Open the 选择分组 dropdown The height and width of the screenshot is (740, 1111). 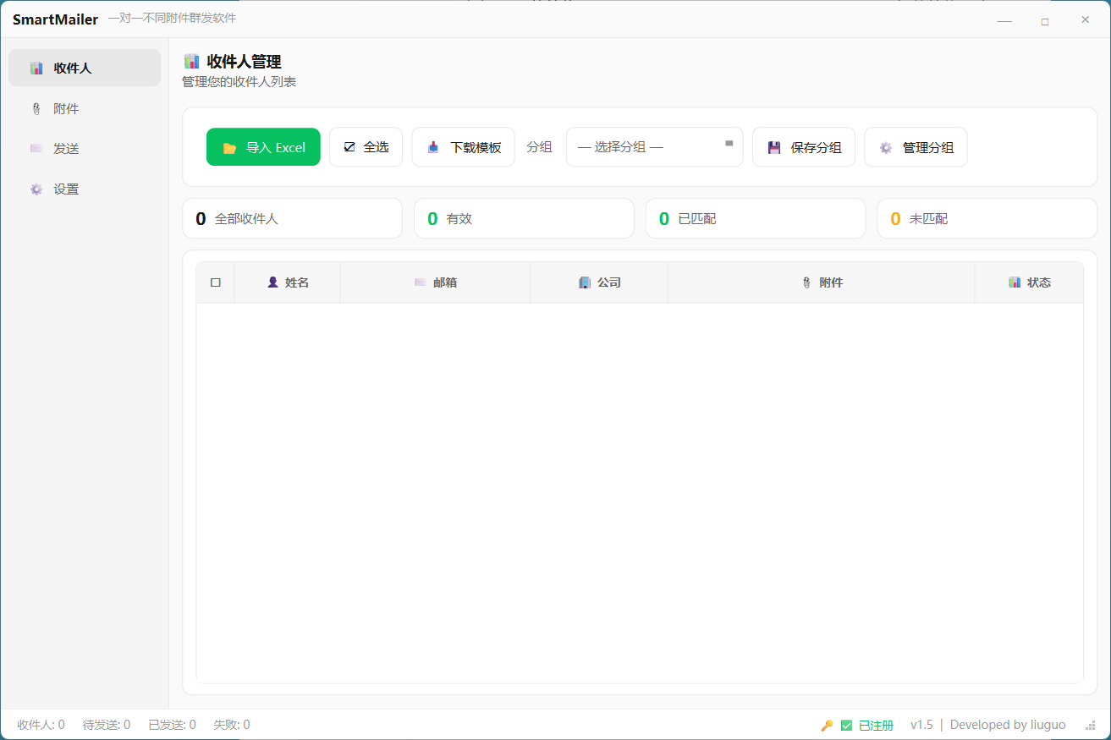[x=654, y=147]
